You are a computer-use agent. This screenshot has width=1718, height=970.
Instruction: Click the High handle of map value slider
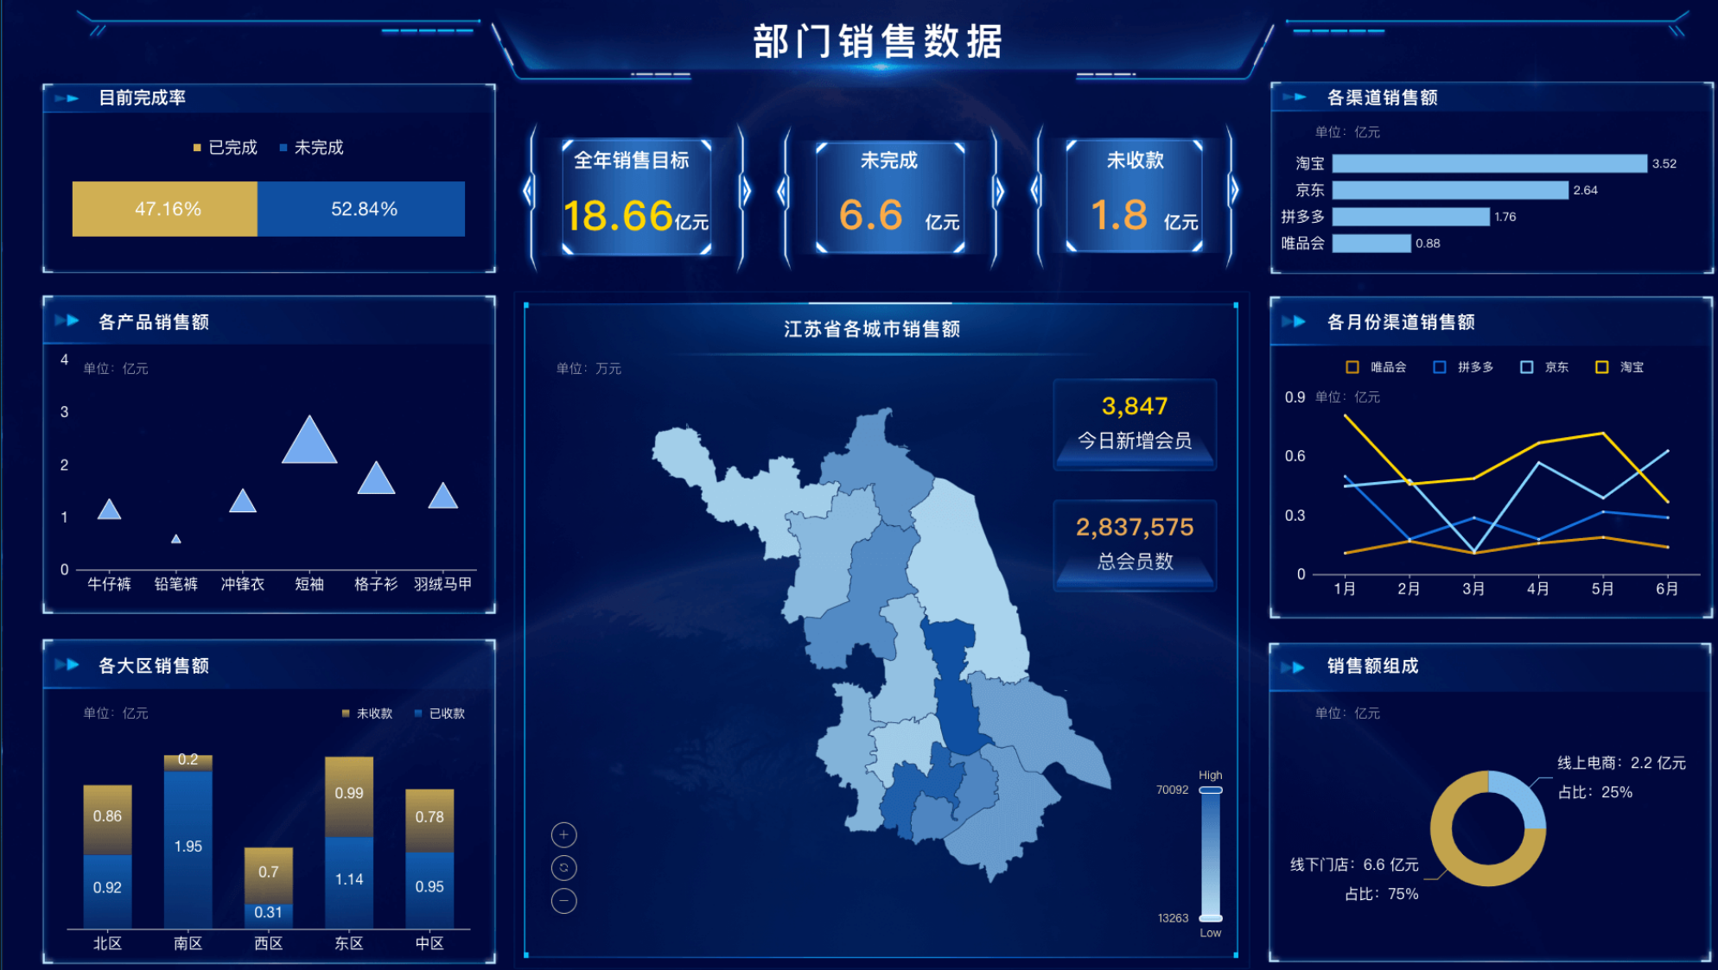click(1211, 789)
